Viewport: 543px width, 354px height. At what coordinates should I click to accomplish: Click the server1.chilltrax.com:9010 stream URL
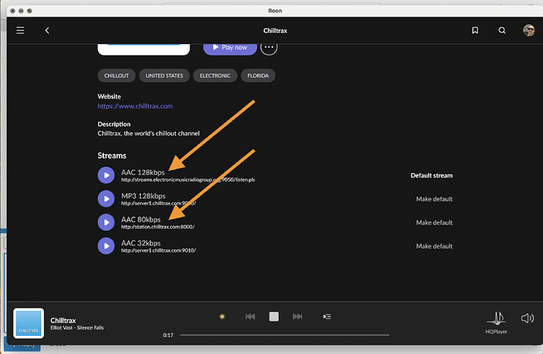[x=159, y=250]
